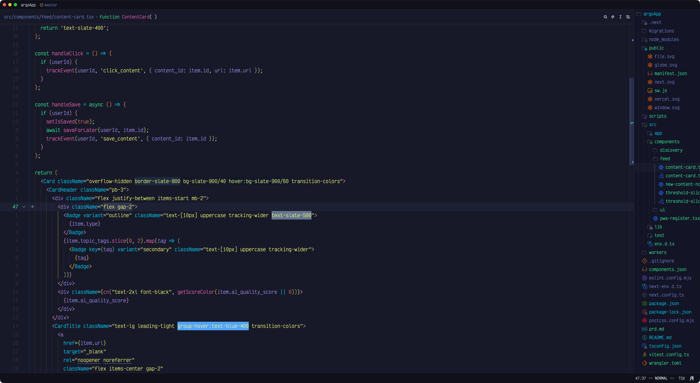Open the text-cursor selection menu icon
Image resolution: width=700 pixels, height=383 pixels.
[x=620, y=17]
